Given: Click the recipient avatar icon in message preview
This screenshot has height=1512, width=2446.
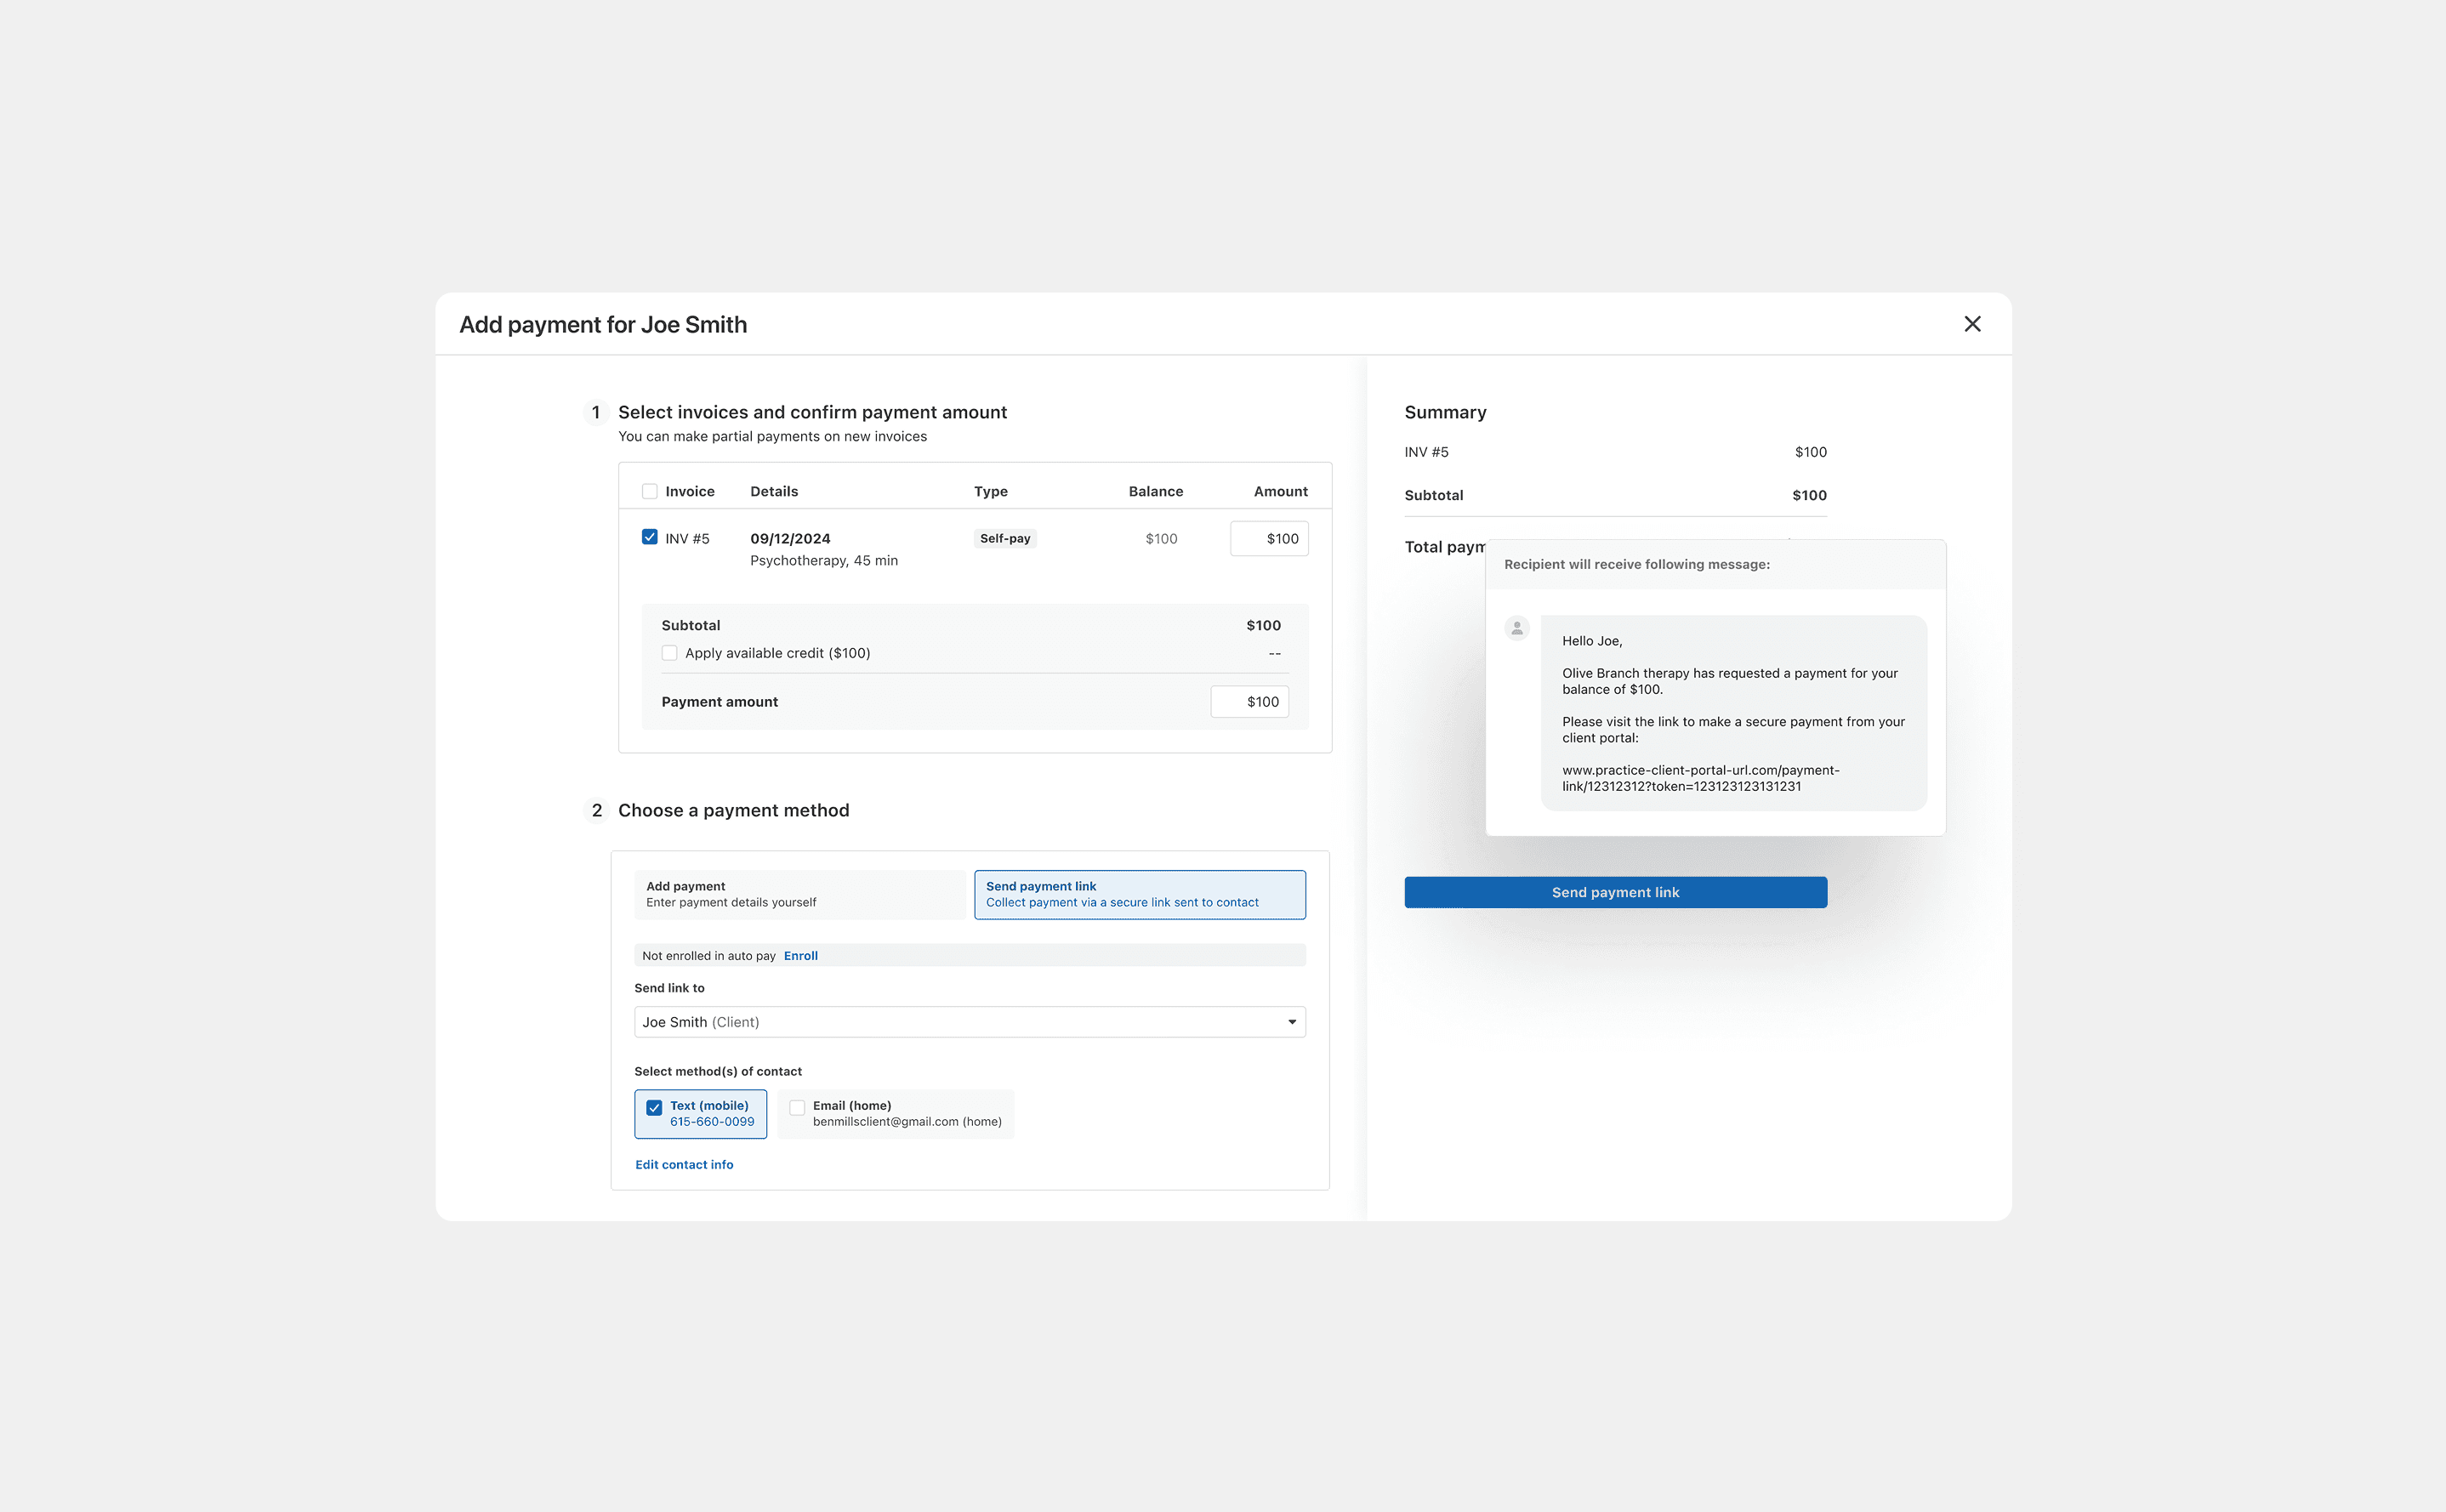Looking at the screenshot, I should coord(1517,628).
